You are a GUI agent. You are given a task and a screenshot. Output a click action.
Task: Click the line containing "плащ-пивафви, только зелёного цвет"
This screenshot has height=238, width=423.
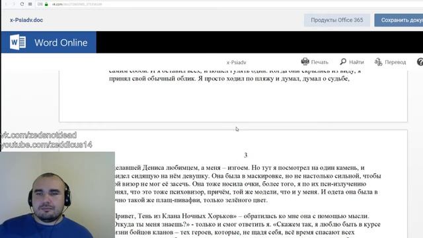pyautogui.click(x=191, y=200)
